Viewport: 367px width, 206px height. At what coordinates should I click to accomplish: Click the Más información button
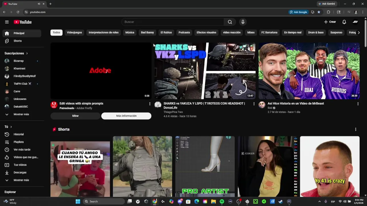click(x=126, y=116)
